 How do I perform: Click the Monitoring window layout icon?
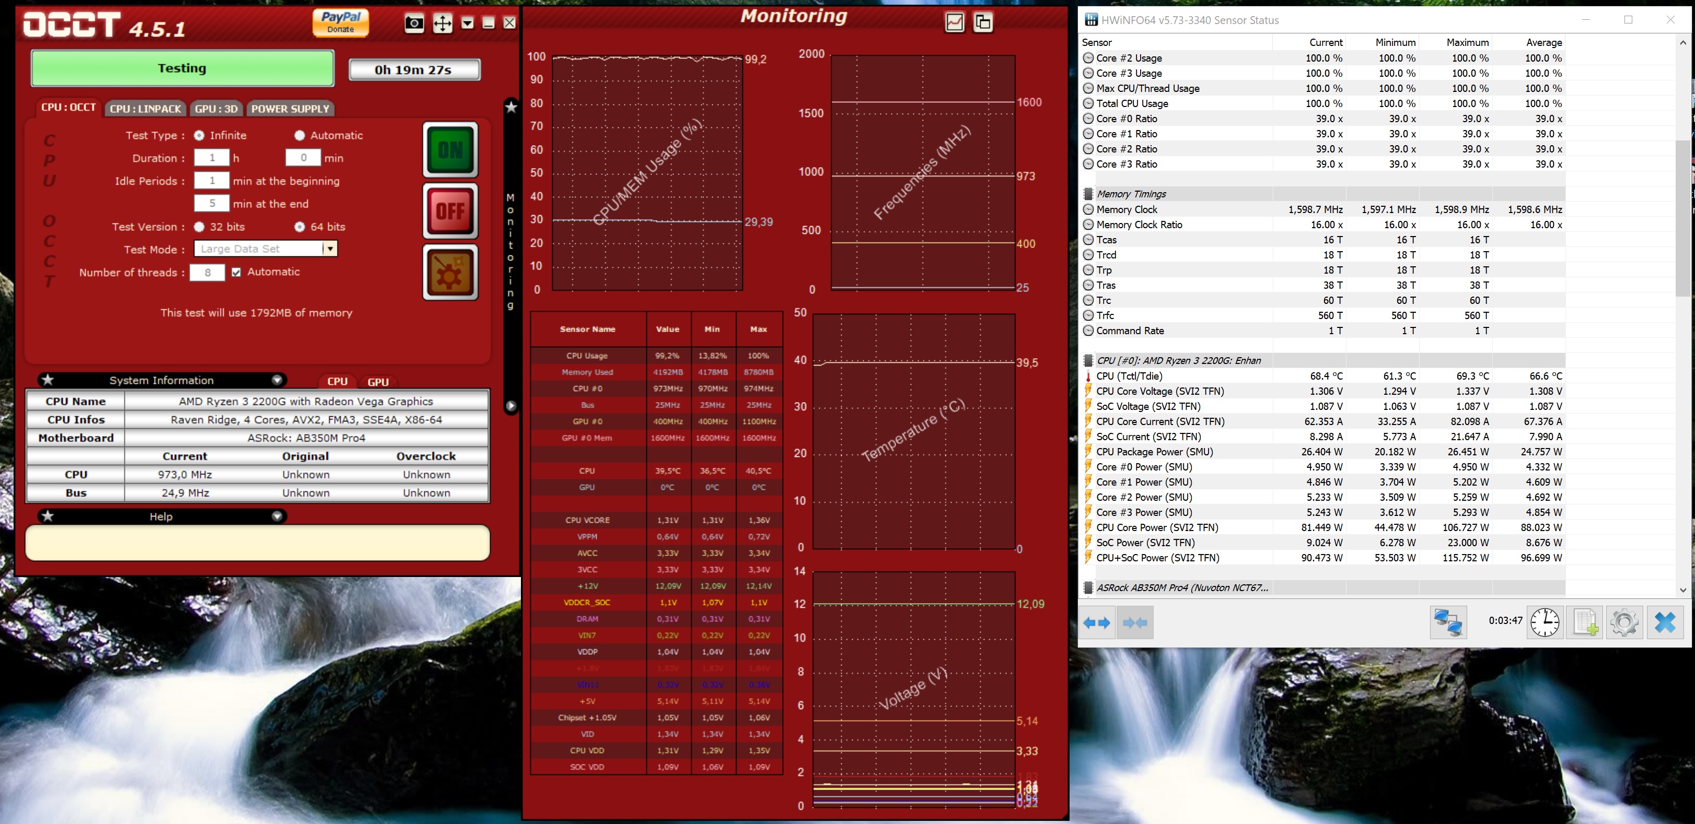click(x=982, y=22)
